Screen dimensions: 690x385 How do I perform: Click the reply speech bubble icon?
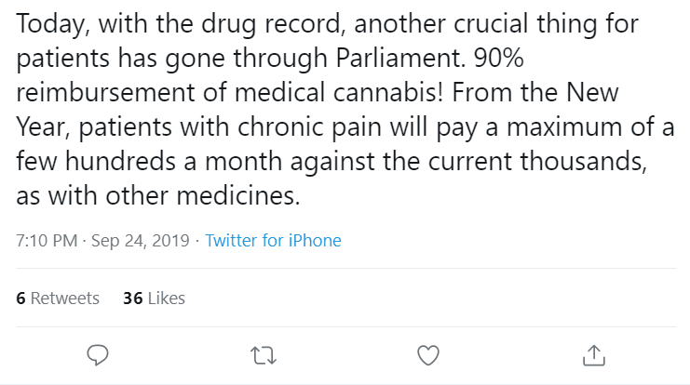point(98,354)
